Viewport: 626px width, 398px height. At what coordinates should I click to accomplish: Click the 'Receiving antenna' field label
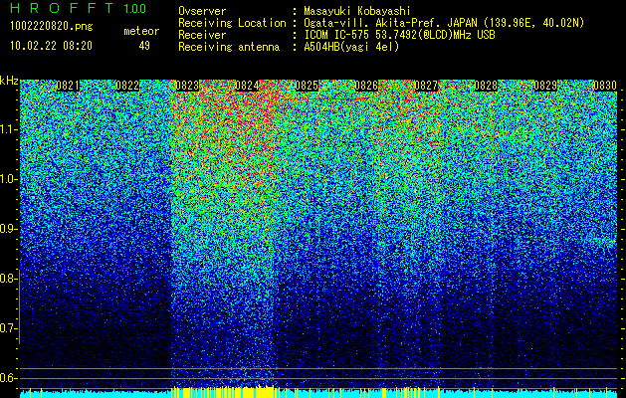pyautogui.click(x=229, y=47)
